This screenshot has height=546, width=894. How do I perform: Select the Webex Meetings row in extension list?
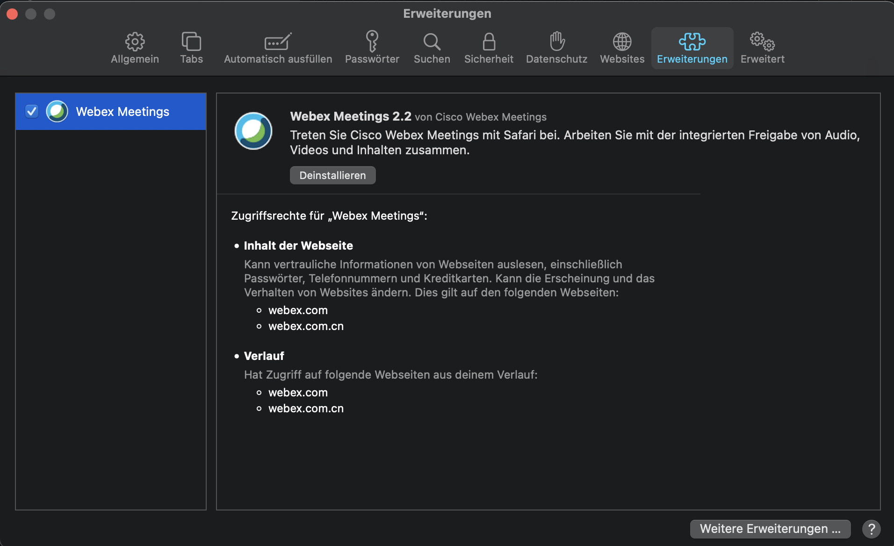click(x=111, y=111)
